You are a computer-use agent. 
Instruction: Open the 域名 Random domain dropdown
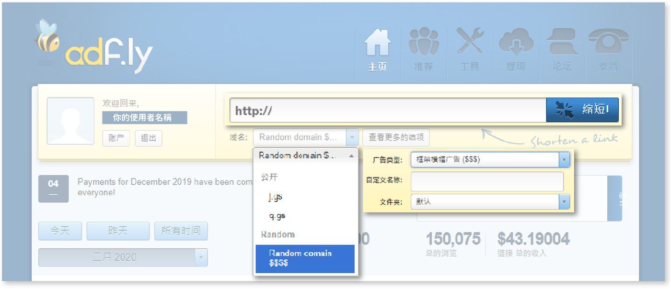pos(306,137)
